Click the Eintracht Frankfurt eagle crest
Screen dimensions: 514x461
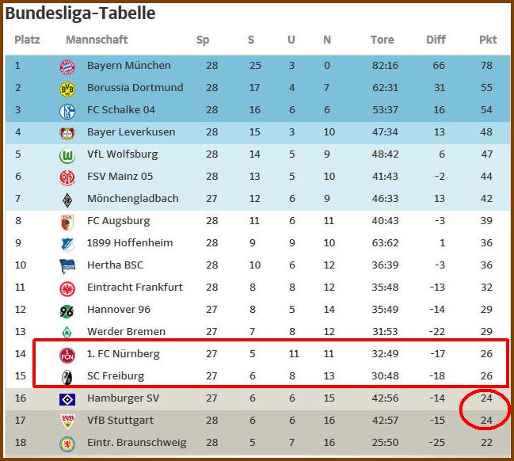coord(67,289)
